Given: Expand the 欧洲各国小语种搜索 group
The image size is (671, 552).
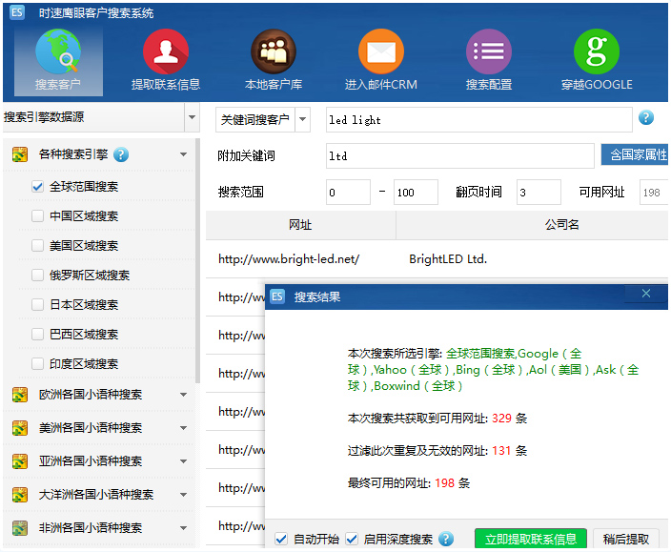Looking at the screenshot, I should point(183,395).
